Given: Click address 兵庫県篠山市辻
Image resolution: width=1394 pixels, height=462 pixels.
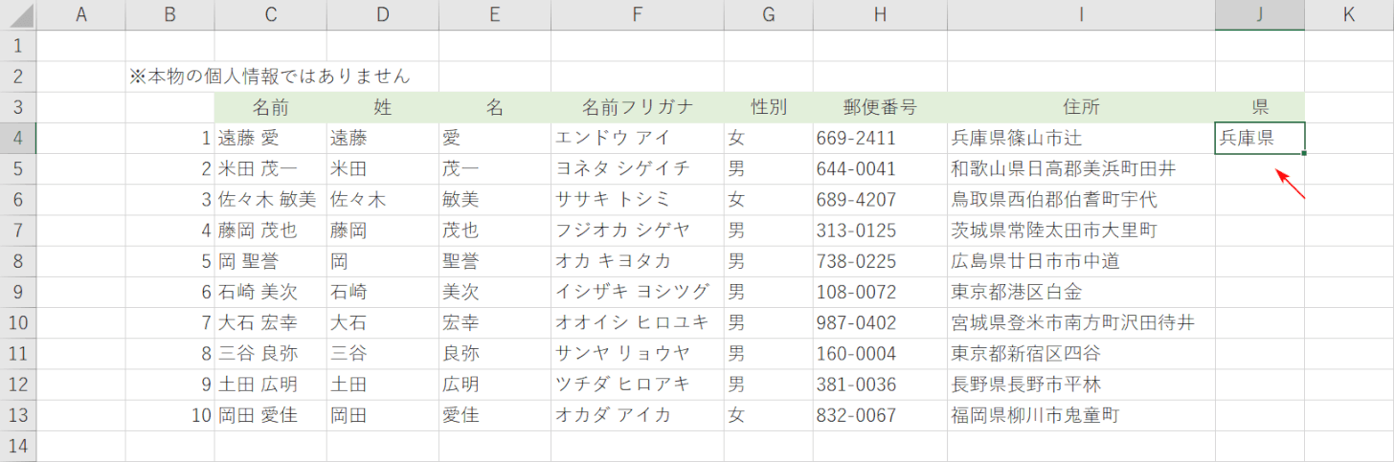Looking at the screenshot, I should [1082, 138].
